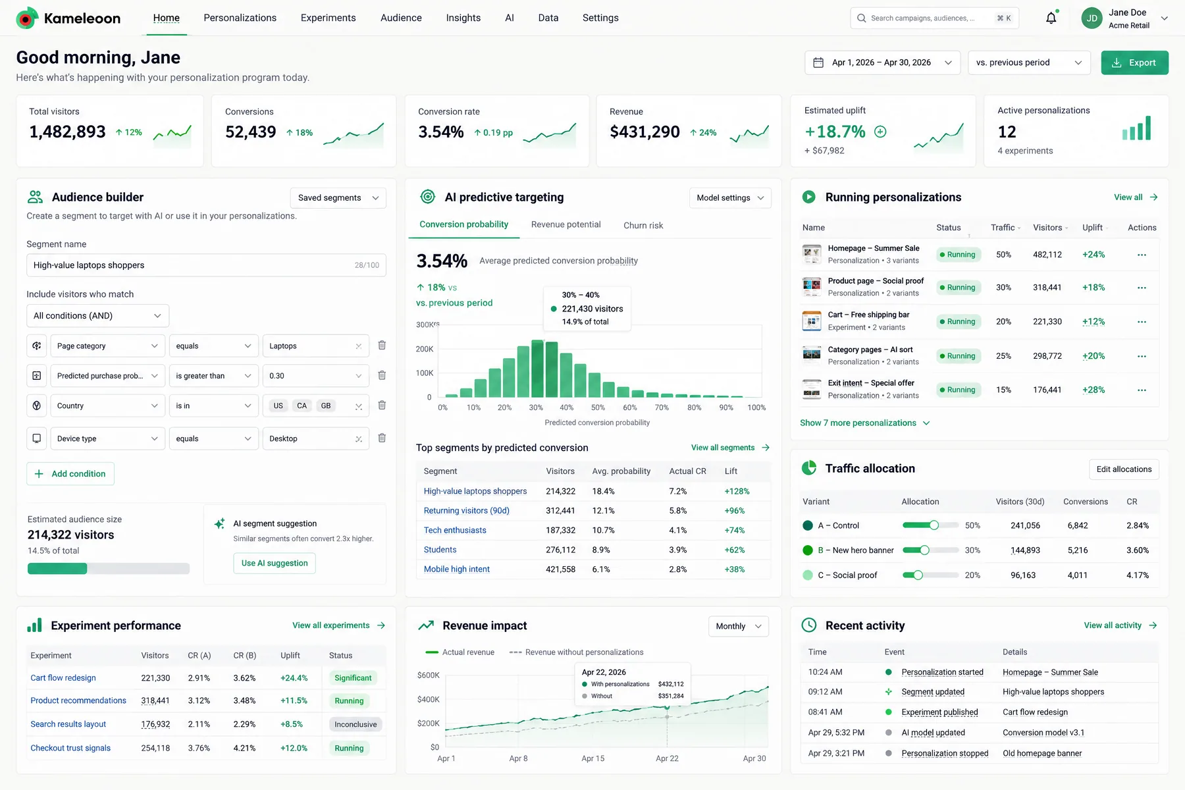Open the Saved segments dropdown
This screenshot has width=1185, height=790.
coord(338,197)
